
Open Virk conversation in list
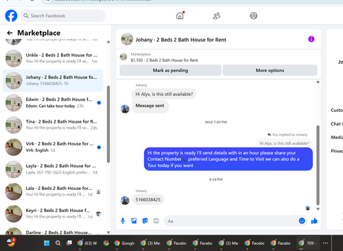[53, 147]
